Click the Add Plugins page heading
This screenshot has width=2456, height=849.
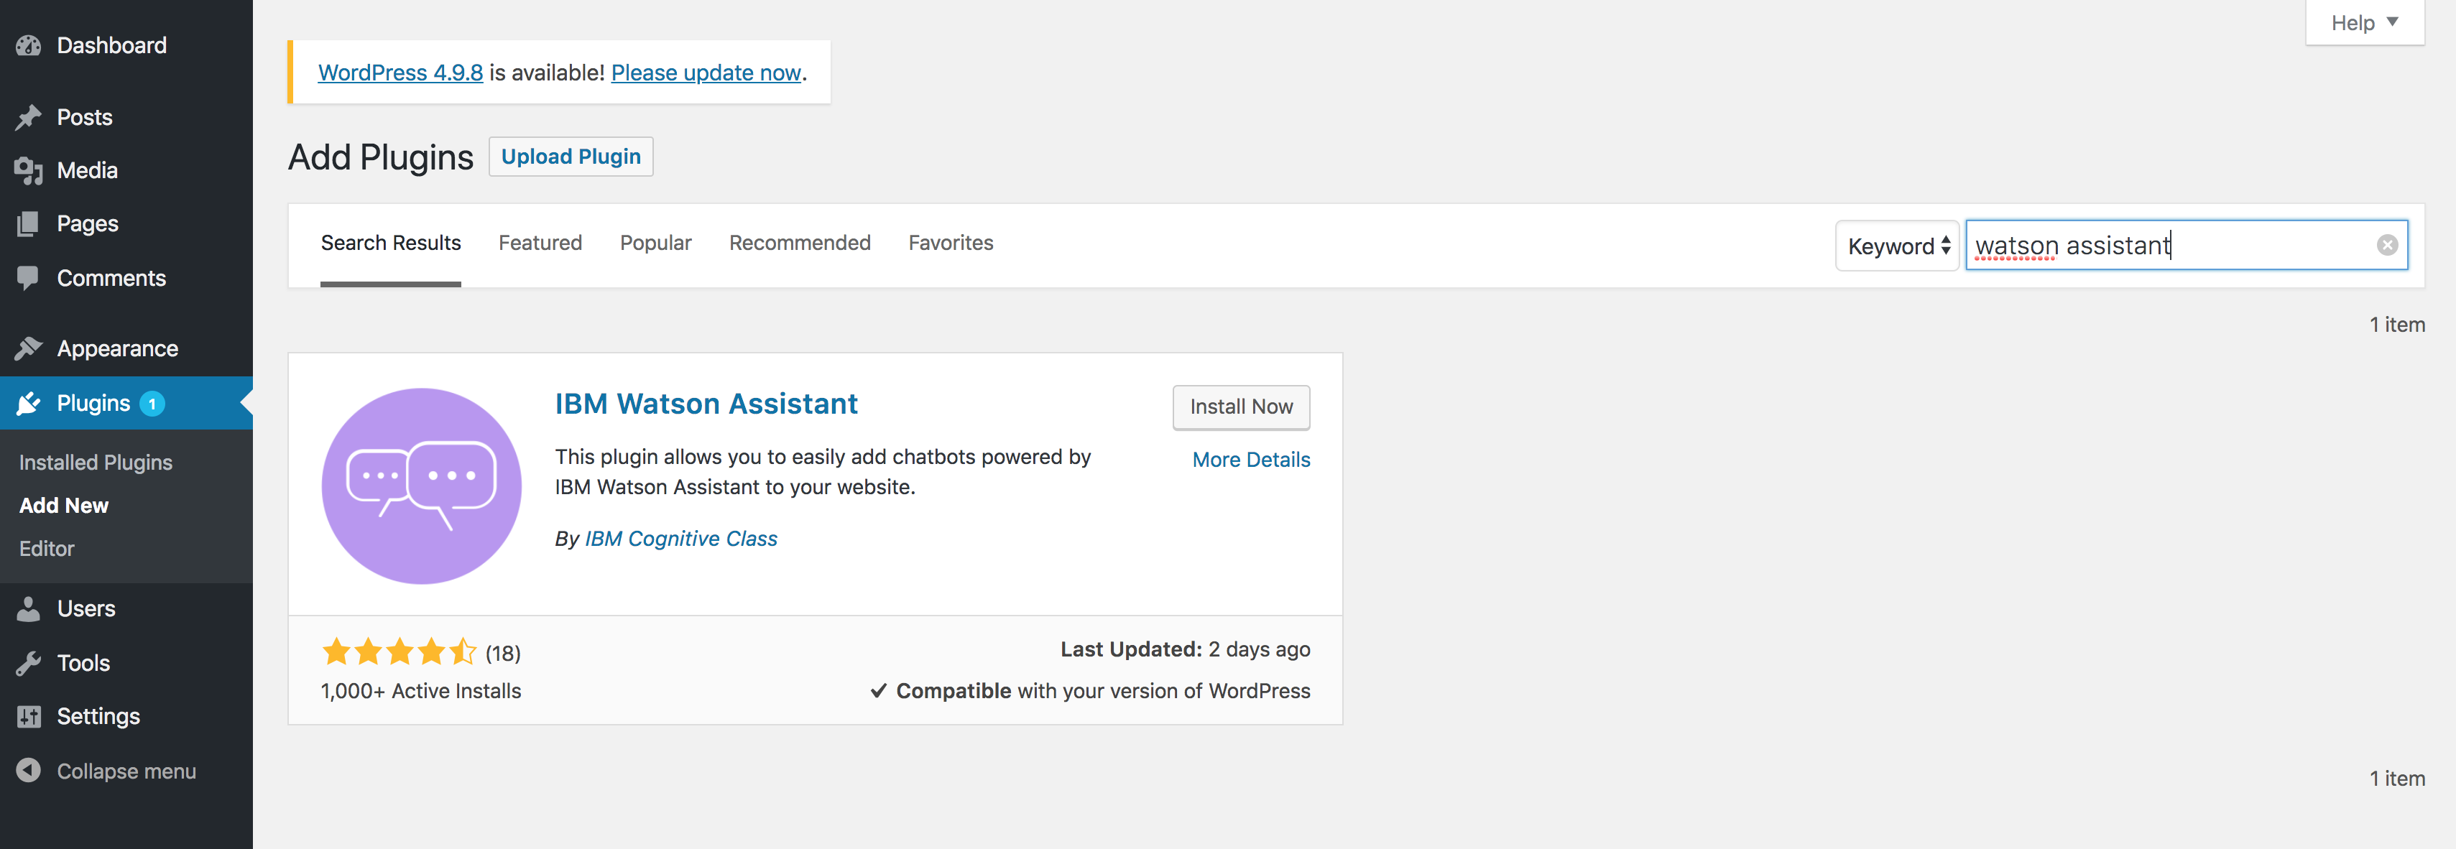pos(380,157)
